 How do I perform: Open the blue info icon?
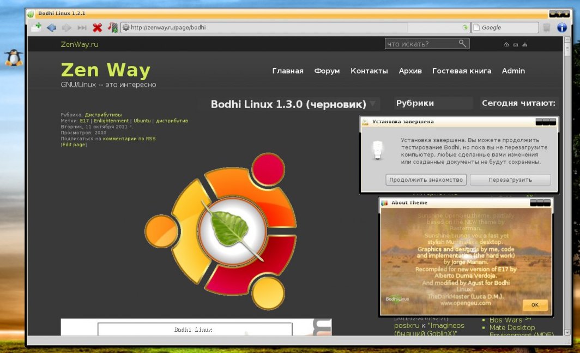[562, 27]
